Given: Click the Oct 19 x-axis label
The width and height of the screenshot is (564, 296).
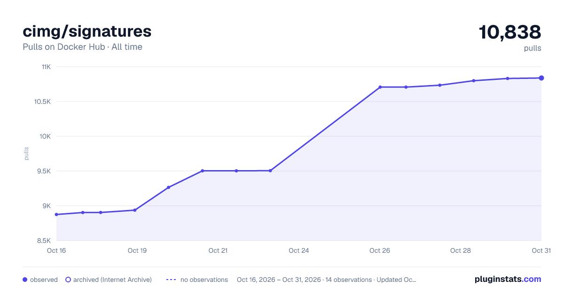Looking at the screenshot, I should [x=137, y=250].
